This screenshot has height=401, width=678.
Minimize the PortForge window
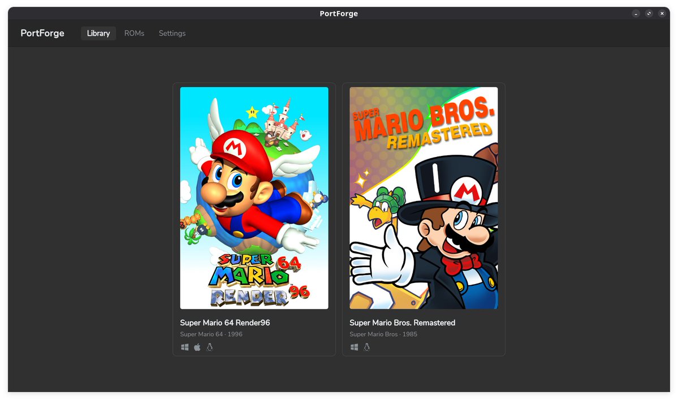[636, 14]
